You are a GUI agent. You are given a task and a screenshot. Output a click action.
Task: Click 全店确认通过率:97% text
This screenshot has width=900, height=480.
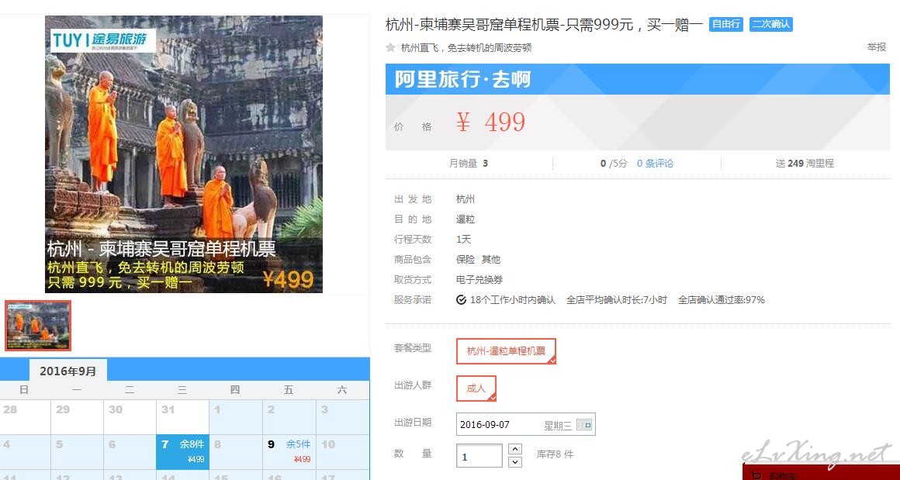coord(722,300)
